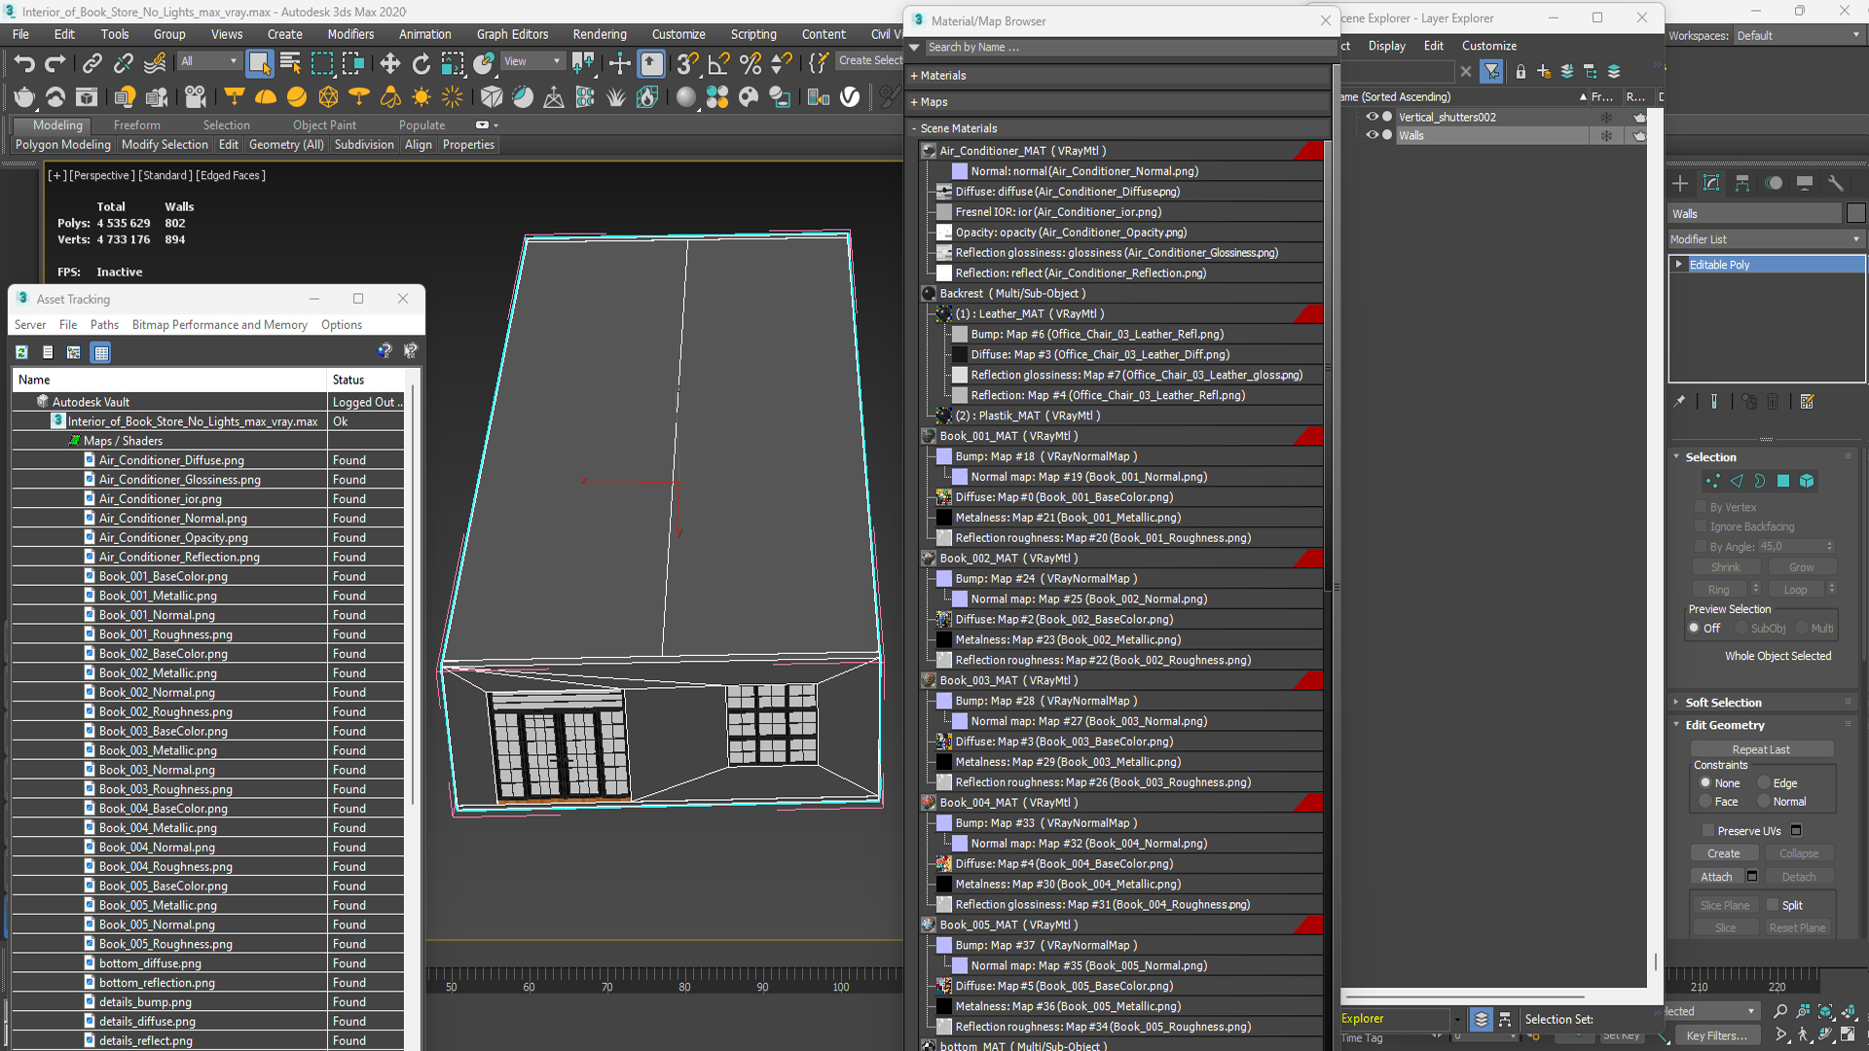
Task: Select the Edge constraint radio button
Action: pyautogui.click(x=1763, y=782)
